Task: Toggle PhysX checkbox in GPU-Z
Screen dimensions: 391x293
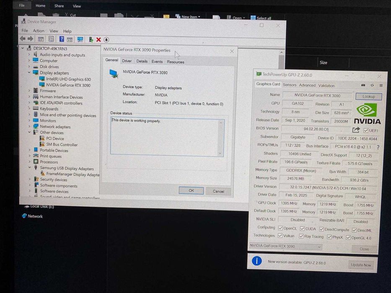Action: click(x=329, y=236)
